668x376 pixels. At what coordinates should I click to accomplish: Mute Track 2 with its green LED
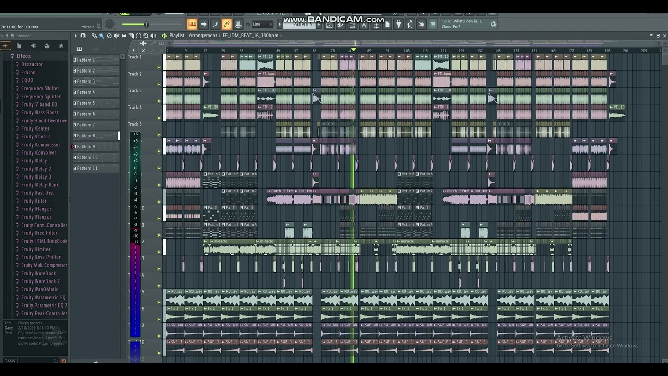click(159, 84)
